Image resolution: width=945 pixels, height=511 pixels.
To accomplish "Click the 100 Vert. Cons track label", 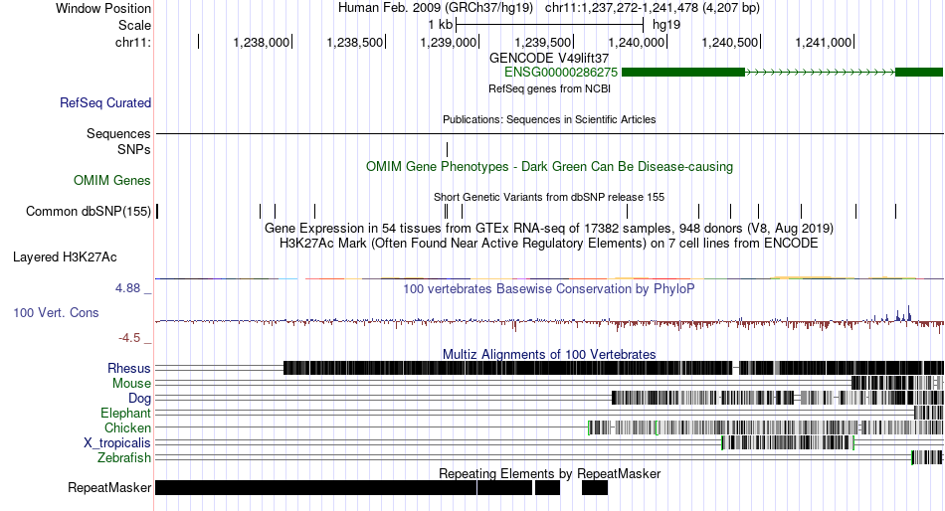I will (56, 313).
